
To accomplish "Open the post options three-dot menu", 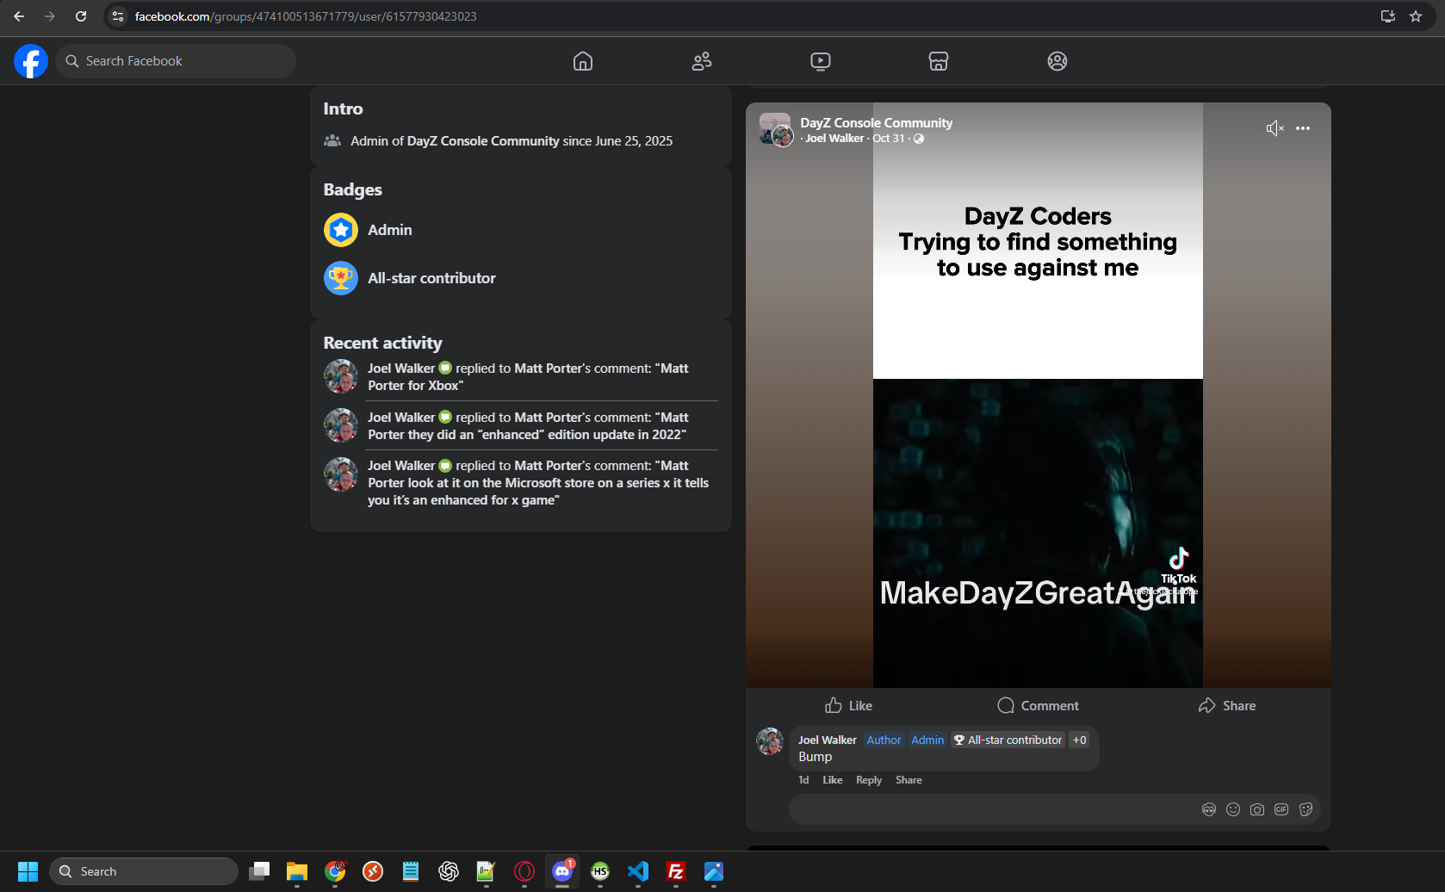I will click(x=1303, y=128).
